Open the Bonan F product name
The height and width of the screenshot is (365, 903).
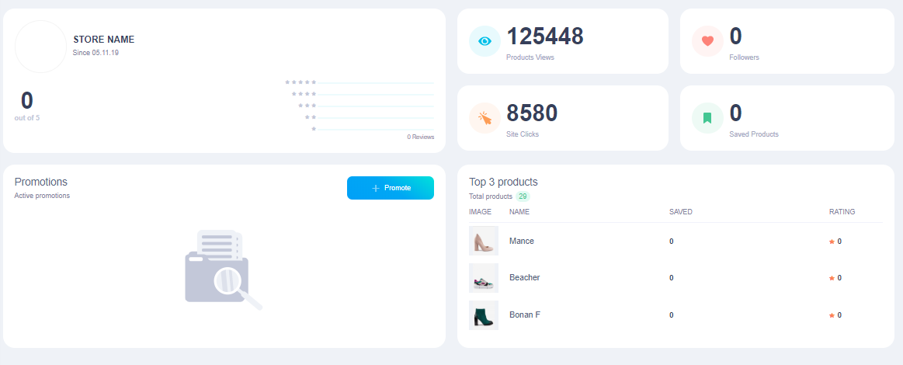(x=525, y=315)
